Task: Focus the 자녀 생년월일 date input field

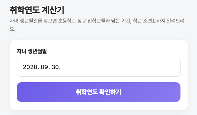Action: [x=98, y=67]
